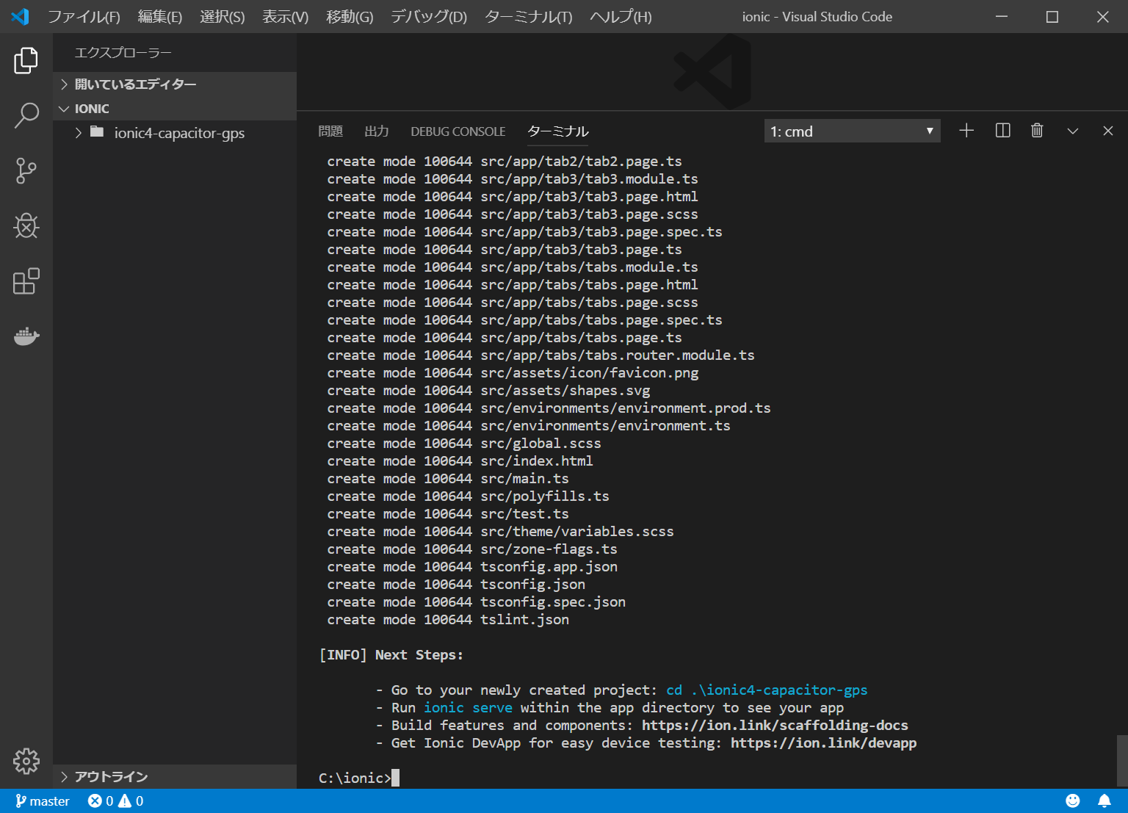Open the Manage gear icon
The height and width of the screenshot is (813, 1128).
(26, 761)
